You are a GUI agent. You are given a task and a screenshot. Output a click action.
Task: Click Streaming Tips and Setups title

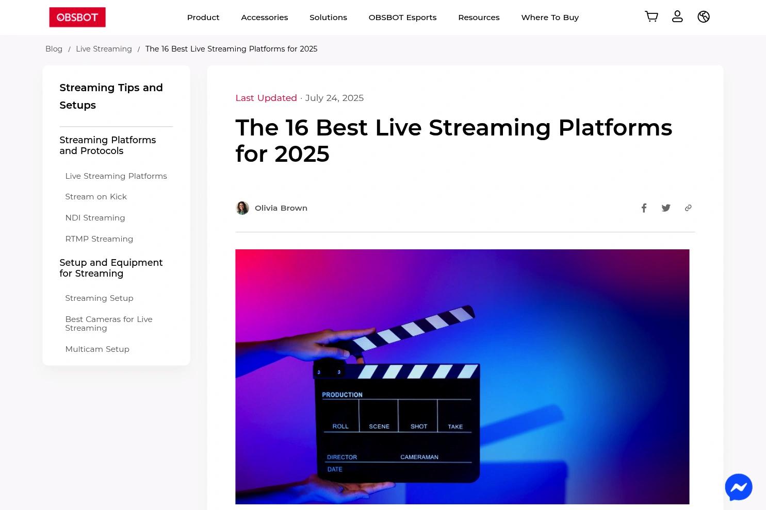pos(111,96)
